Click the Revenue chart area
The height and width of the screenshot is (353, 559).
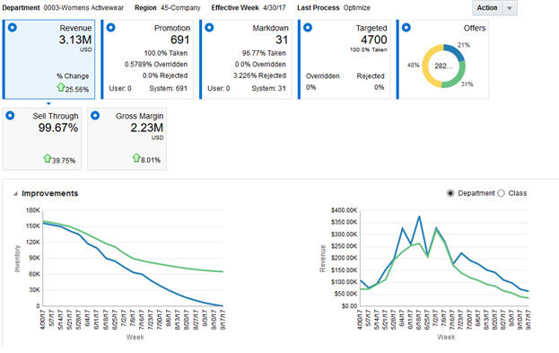[444, 258]
